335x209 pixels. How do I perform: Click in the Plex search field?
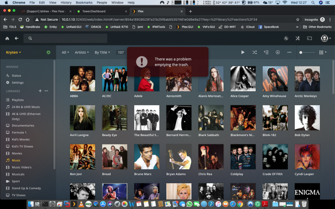65,38
